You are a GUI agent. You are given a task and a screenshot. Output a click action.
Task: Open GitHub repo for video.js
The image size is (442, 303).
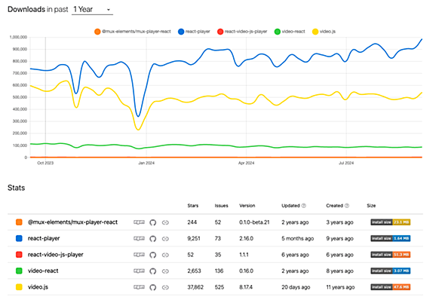[153, 287]
